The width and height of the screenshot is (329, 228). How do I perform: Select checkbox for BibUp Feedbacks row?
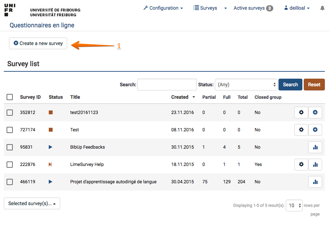tap(10, 147)
